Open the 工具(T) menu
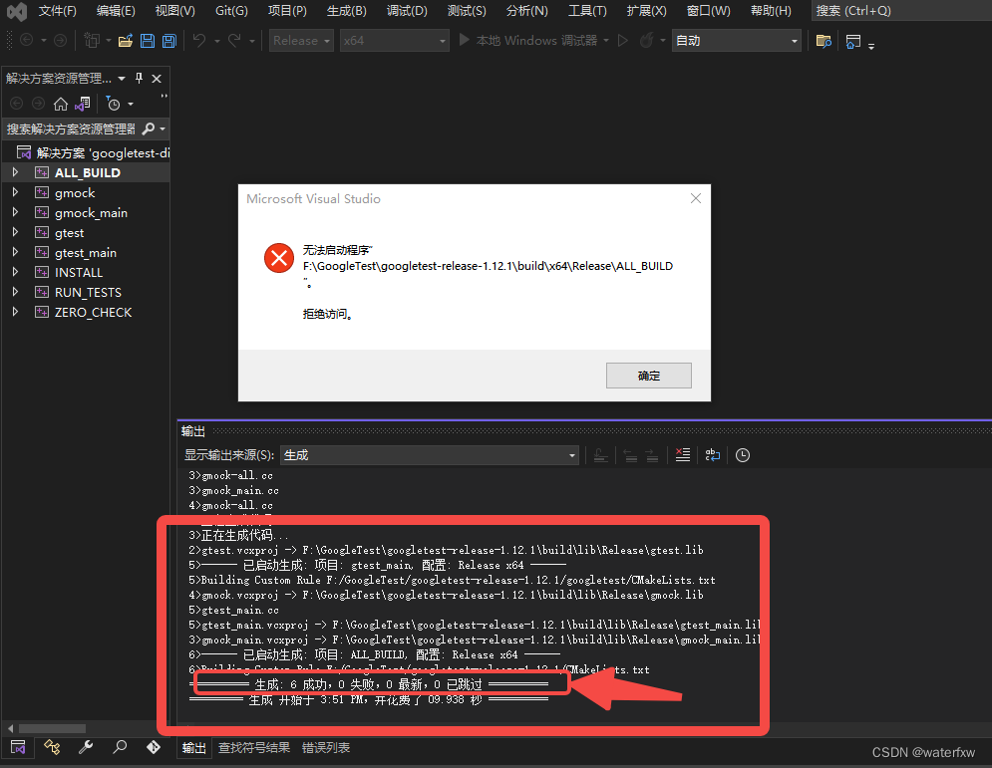 pyautogui.click(x=587, y=11)
